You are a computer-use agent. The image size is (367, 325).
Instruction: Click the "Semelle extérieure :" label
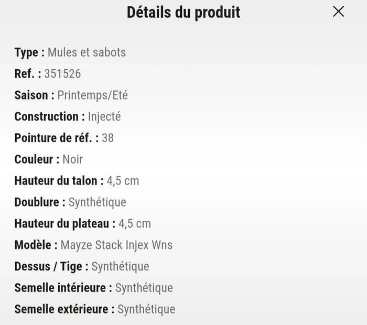coord(64,309)
